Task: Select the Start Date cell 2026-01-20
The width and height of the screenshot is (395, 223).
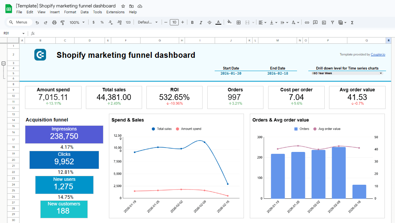Action: (x=231, y=73)
